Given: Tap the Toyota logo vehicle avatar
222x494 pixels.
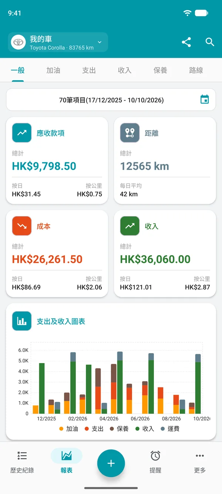Looking at the screenshot, I should tap(18, 42).
